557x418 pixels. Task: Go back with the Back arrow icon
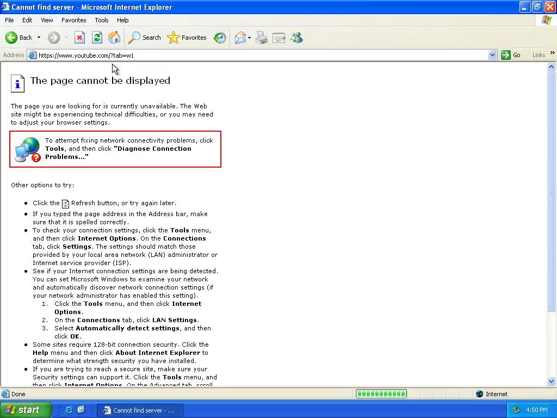tap(11, 38)
